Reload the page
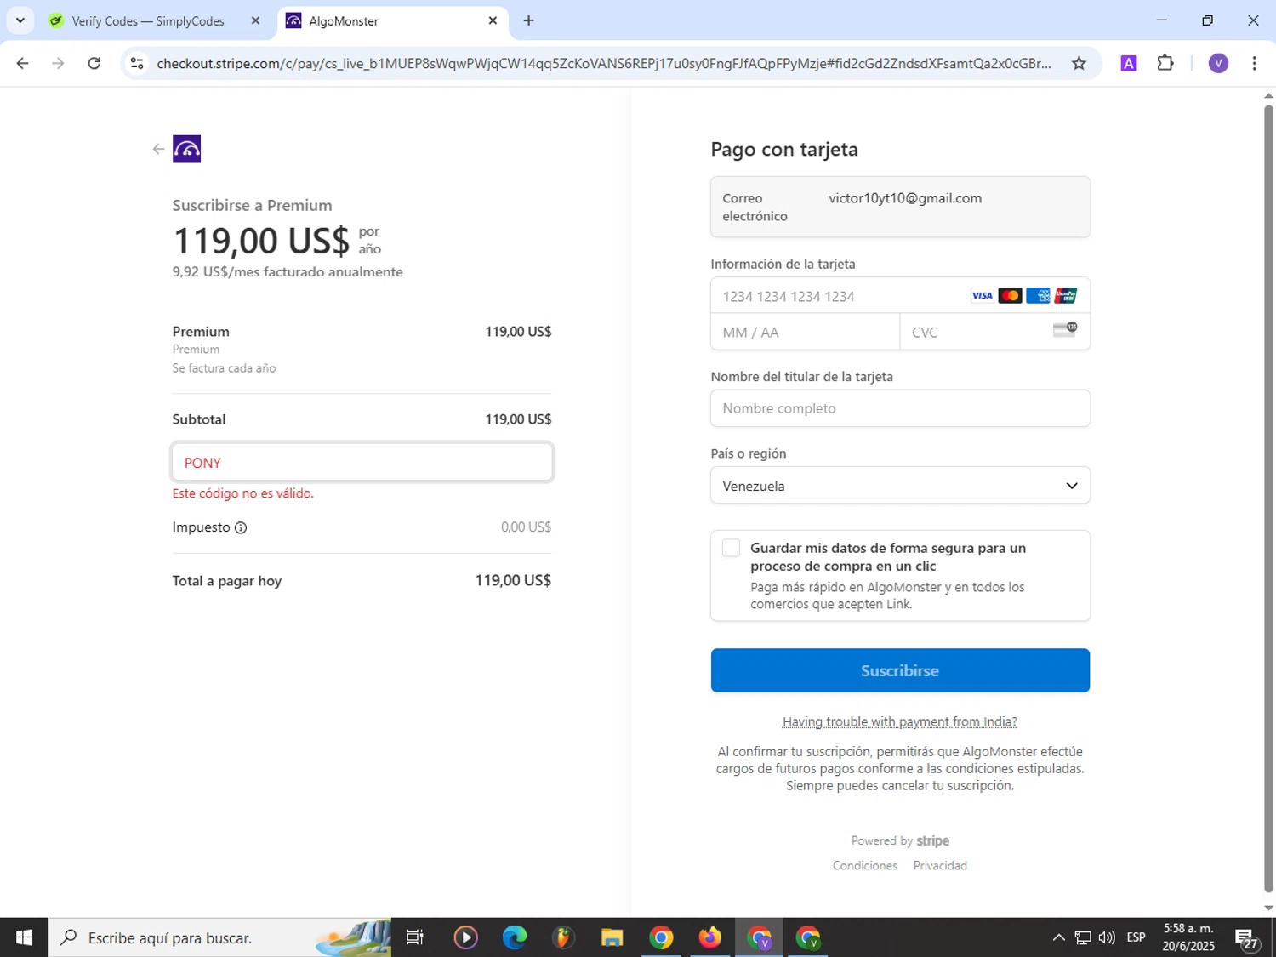 pyautogui.click(x=94, y=63)
